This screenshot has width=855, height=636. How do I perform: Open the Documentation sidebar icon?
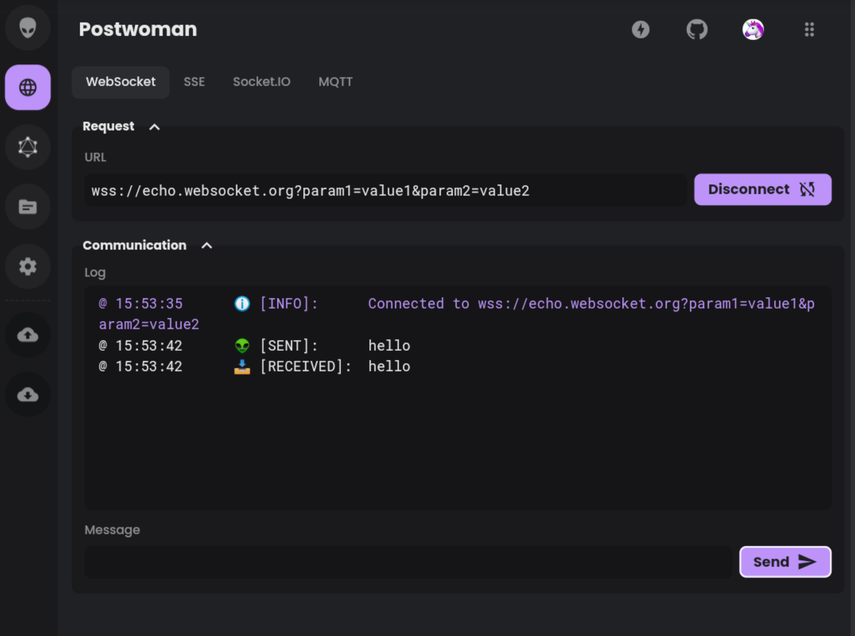28,207
